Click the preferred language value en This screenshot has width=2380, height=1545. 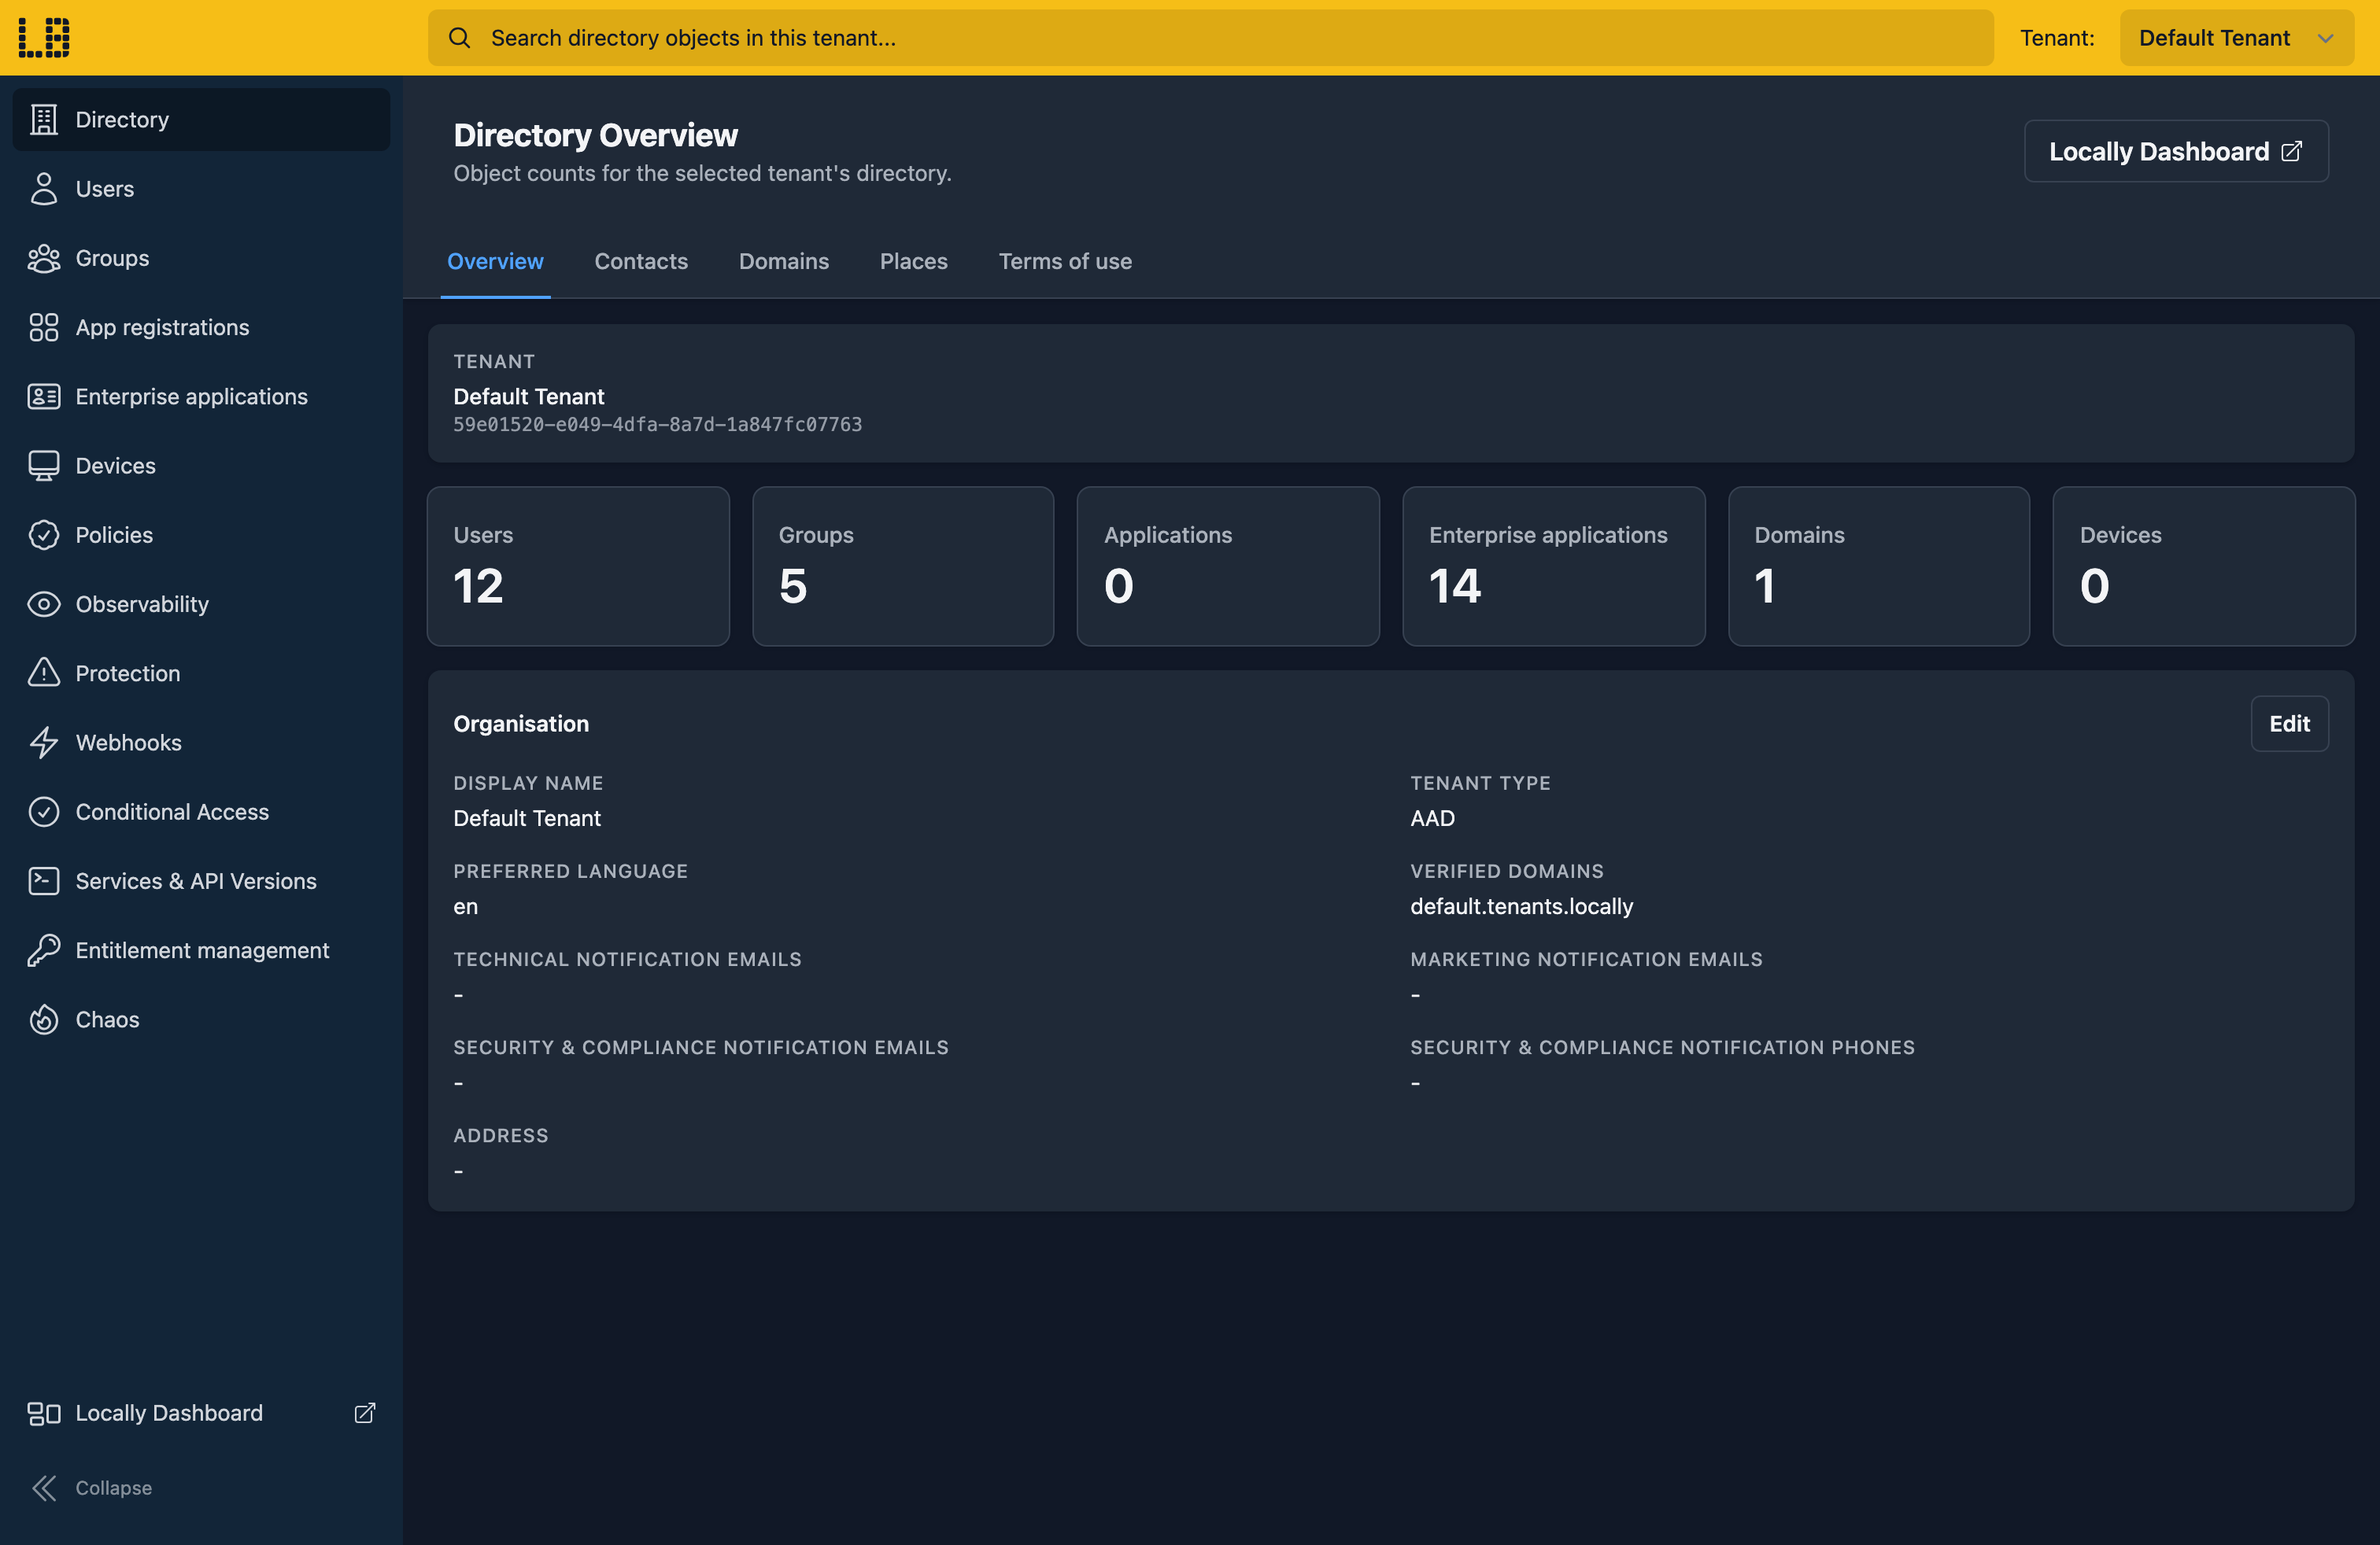(465, 908)
